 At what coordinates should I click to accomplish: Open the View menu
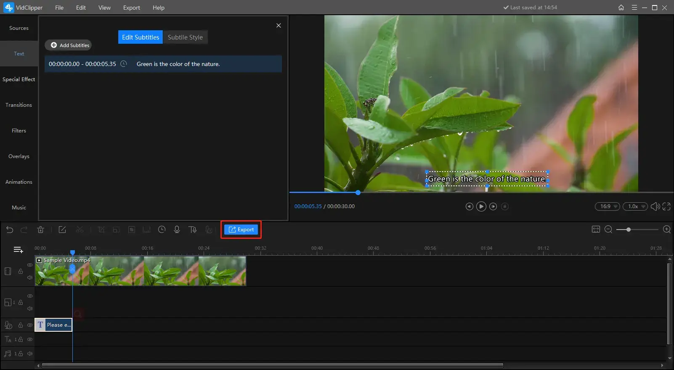coord(104,8)
